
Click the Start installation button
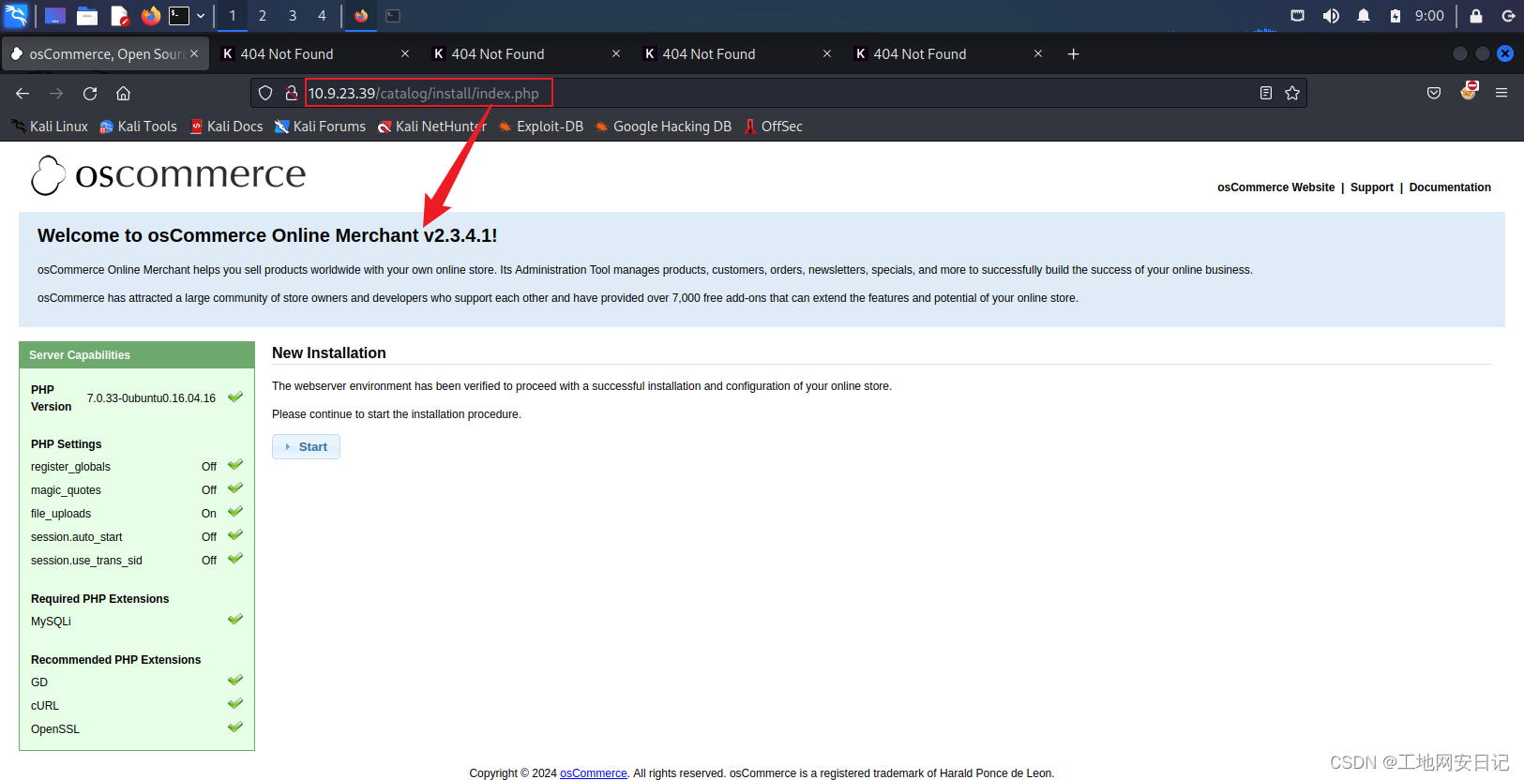[x=306, y=447]
